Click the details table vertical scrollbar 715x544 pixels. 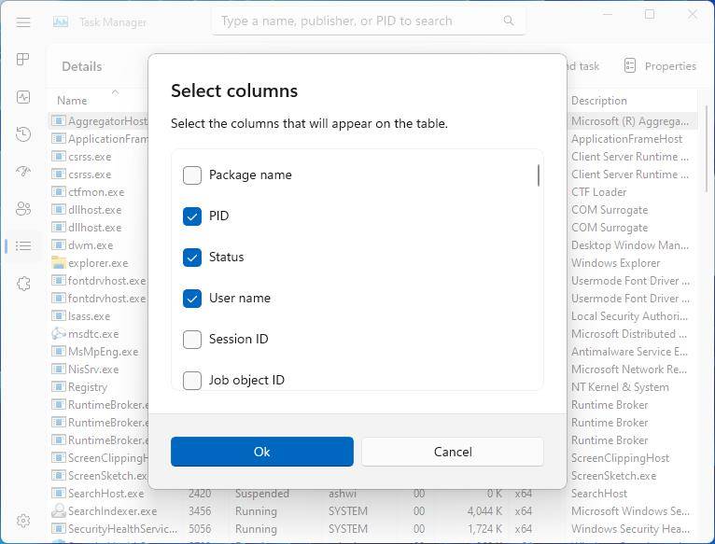tap(707, 148)
